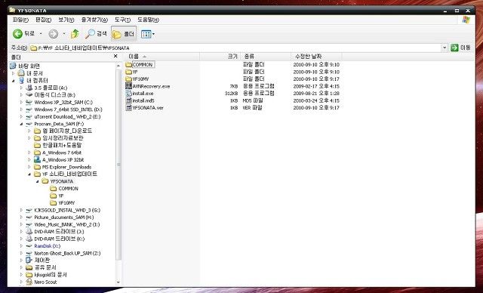The height and width of the screenshot is (293, 483).
Task: Toggle the Folders (폴더) pane button
Action: pyautogui.click(x=124, y=34)
